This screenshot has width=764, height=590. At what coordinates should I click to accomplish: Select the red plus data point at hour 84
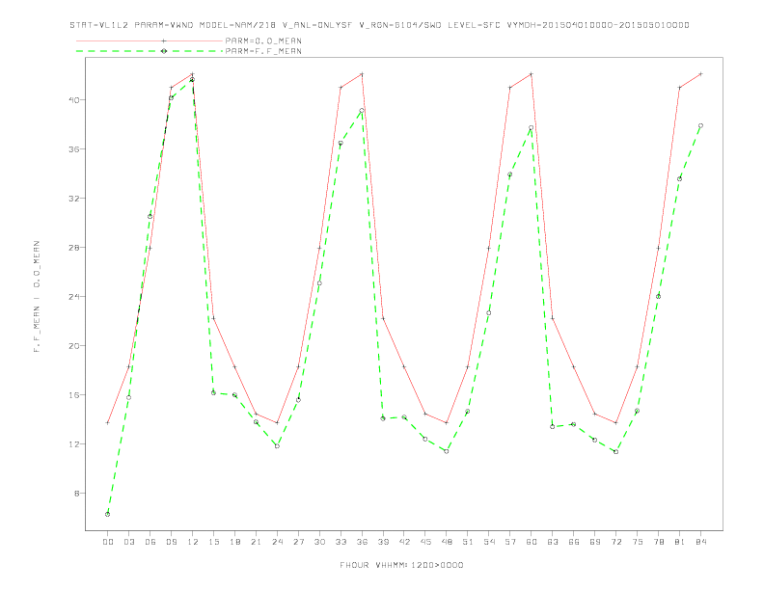tap(700, 74)
